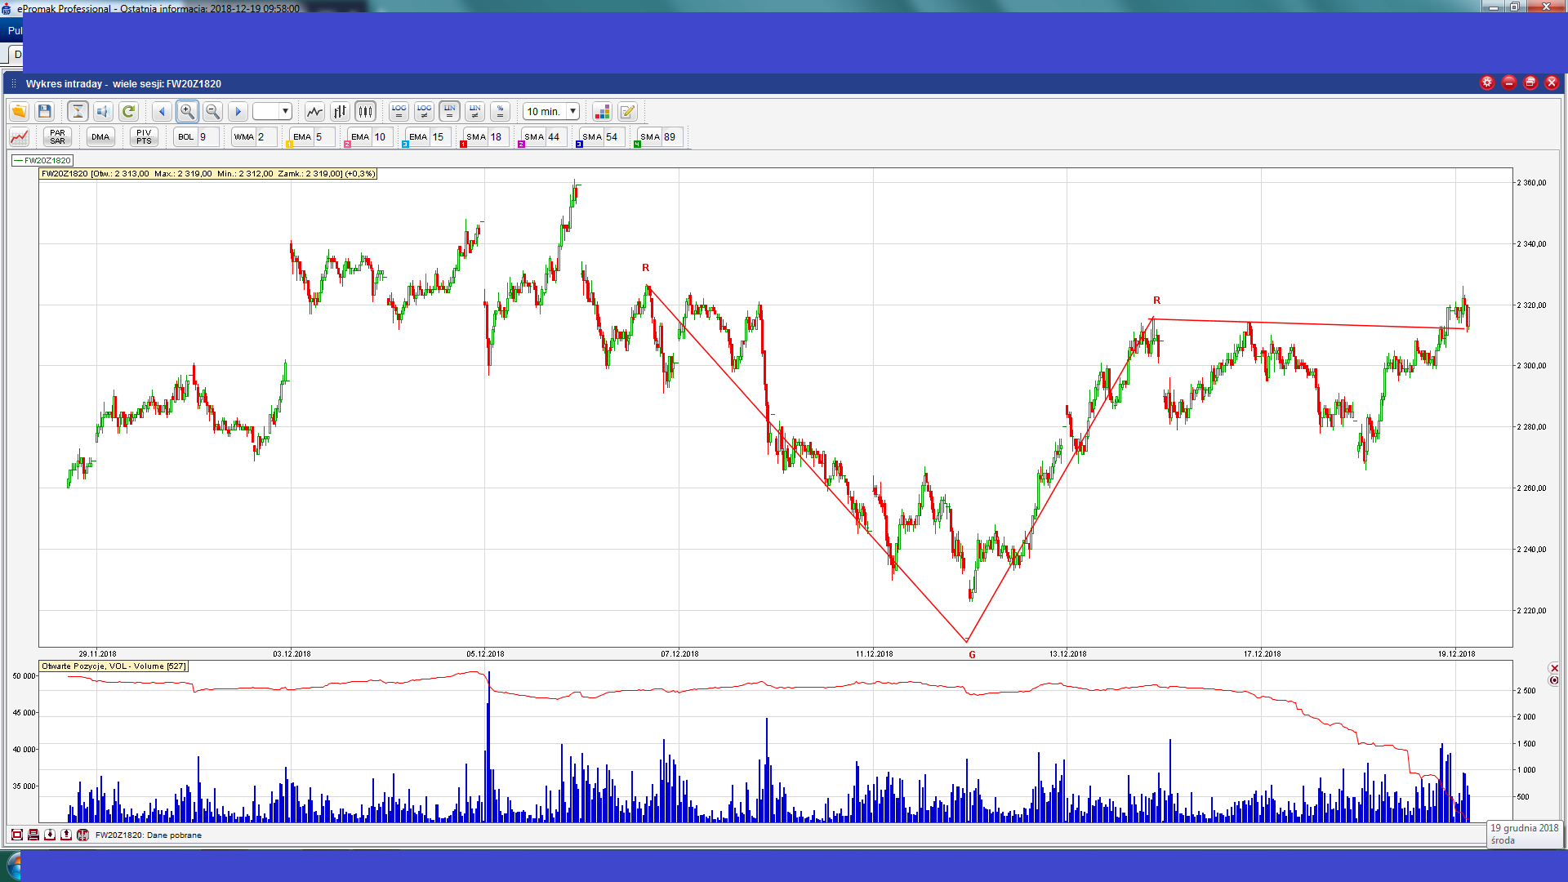Select the FW20Z1820 chart legend tab
Image resolution: width=1568 pixels, height=882 pixels.
pyautogui.click(x=42, y=161)
